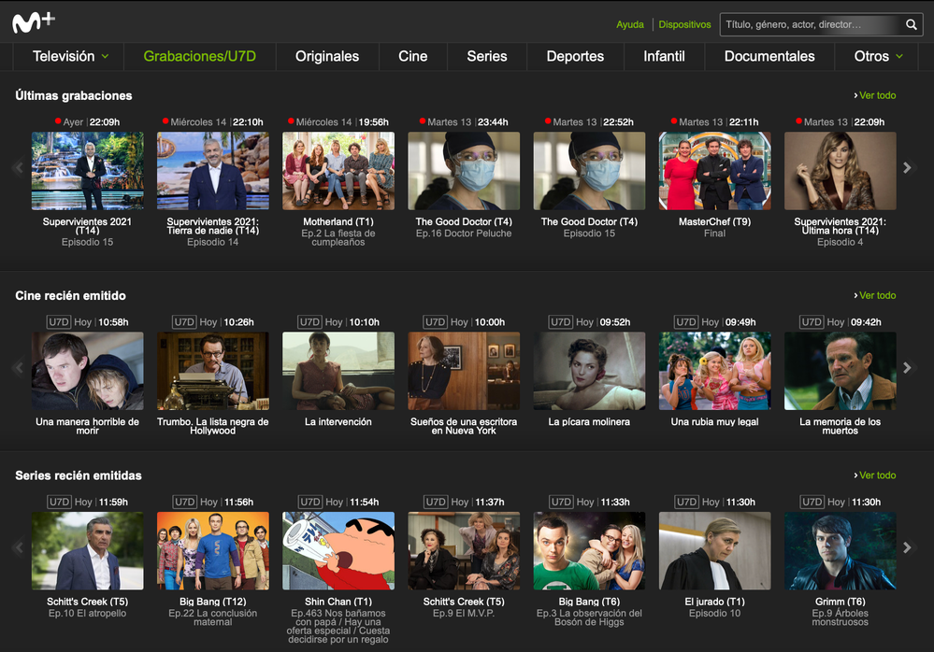This screenshot has height=652, width=934.
Task: Click left arrow in Últimas grabaciones row
Action: tap(18, 168)
